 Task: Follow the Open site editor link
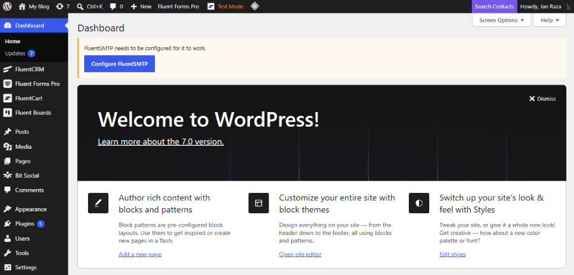click(x=300, y=254)
